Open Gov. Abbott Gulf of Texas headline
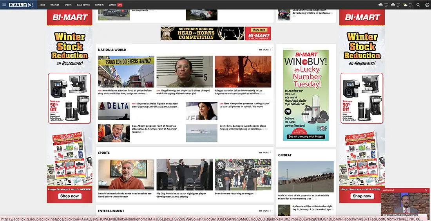431x221 pixels. click(x=154, y=129)
